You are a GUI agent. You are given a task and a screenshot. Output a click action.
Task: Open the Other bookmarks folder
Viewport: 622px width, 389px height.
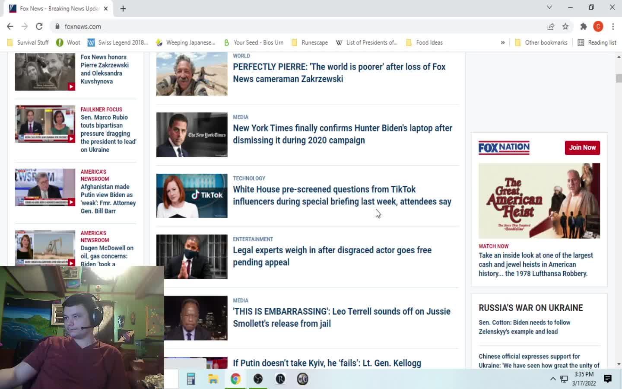coord(541,42)
